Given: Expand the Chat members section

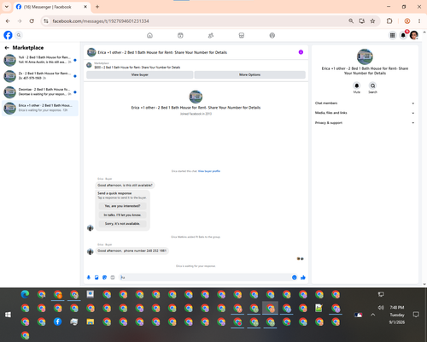Looking at the screenshot, I should (365, 103).
